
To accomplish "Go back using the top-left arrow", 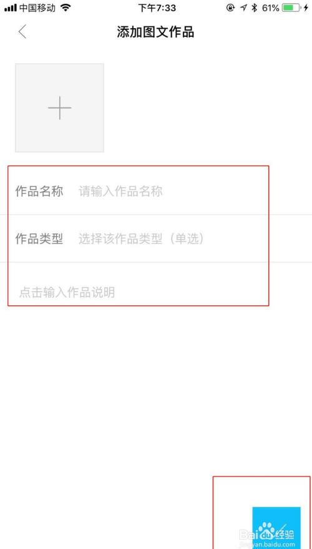I will [x=22, y=32].
